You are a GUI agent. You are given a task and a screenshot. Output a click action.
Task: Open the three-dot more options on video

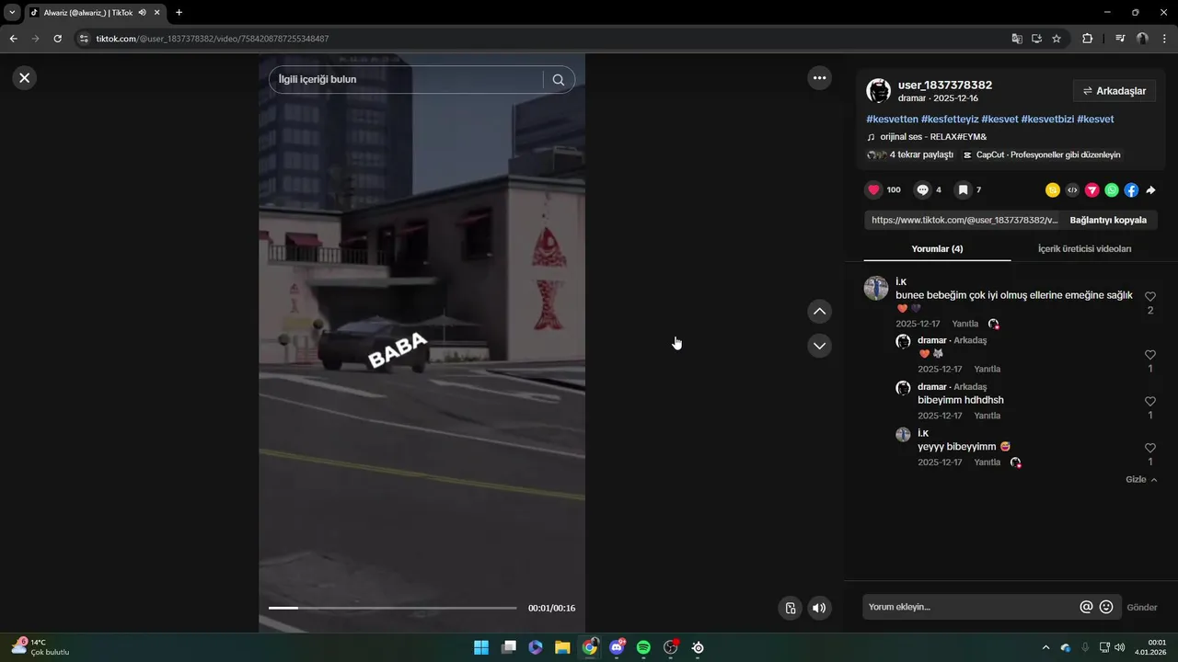click(819, 78)
